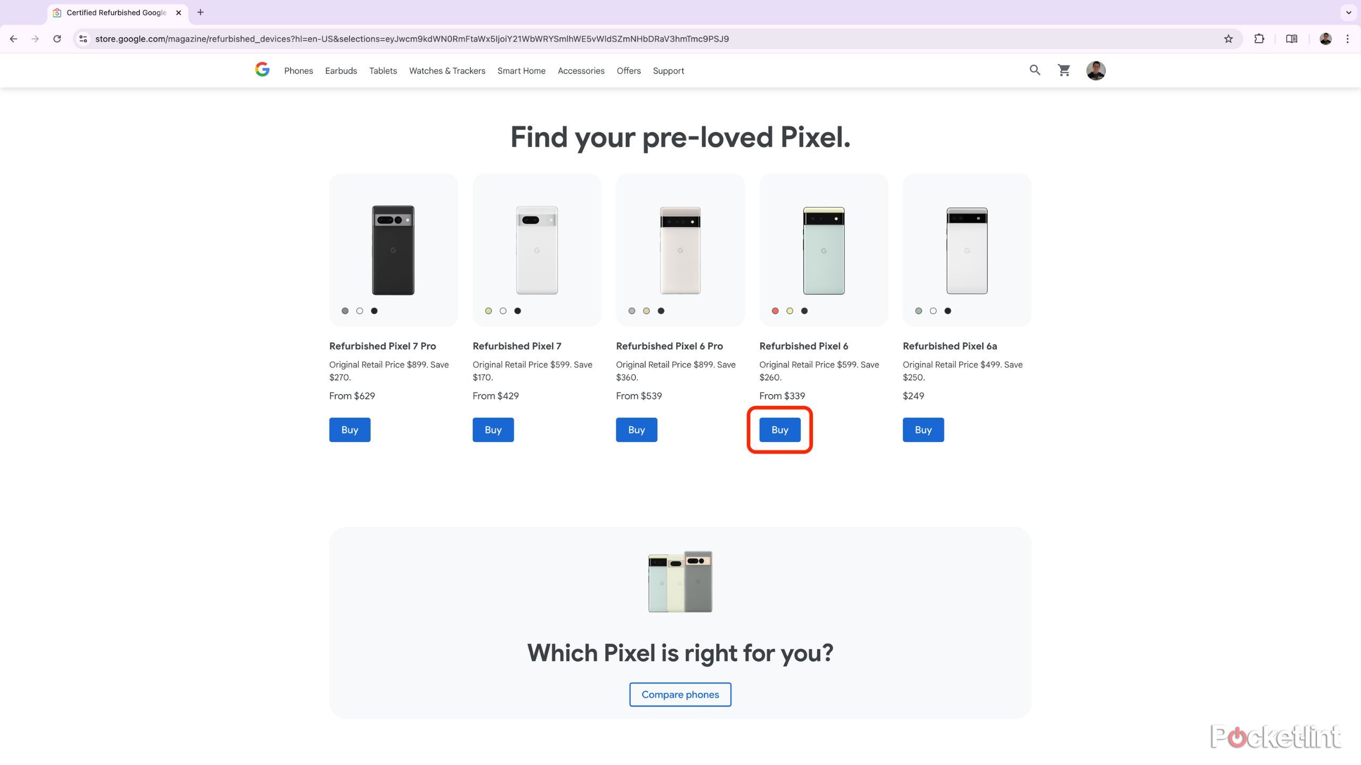Enter reading mode from the address bar
The image size is (1361, 765).
click(x=1292, y=38)
